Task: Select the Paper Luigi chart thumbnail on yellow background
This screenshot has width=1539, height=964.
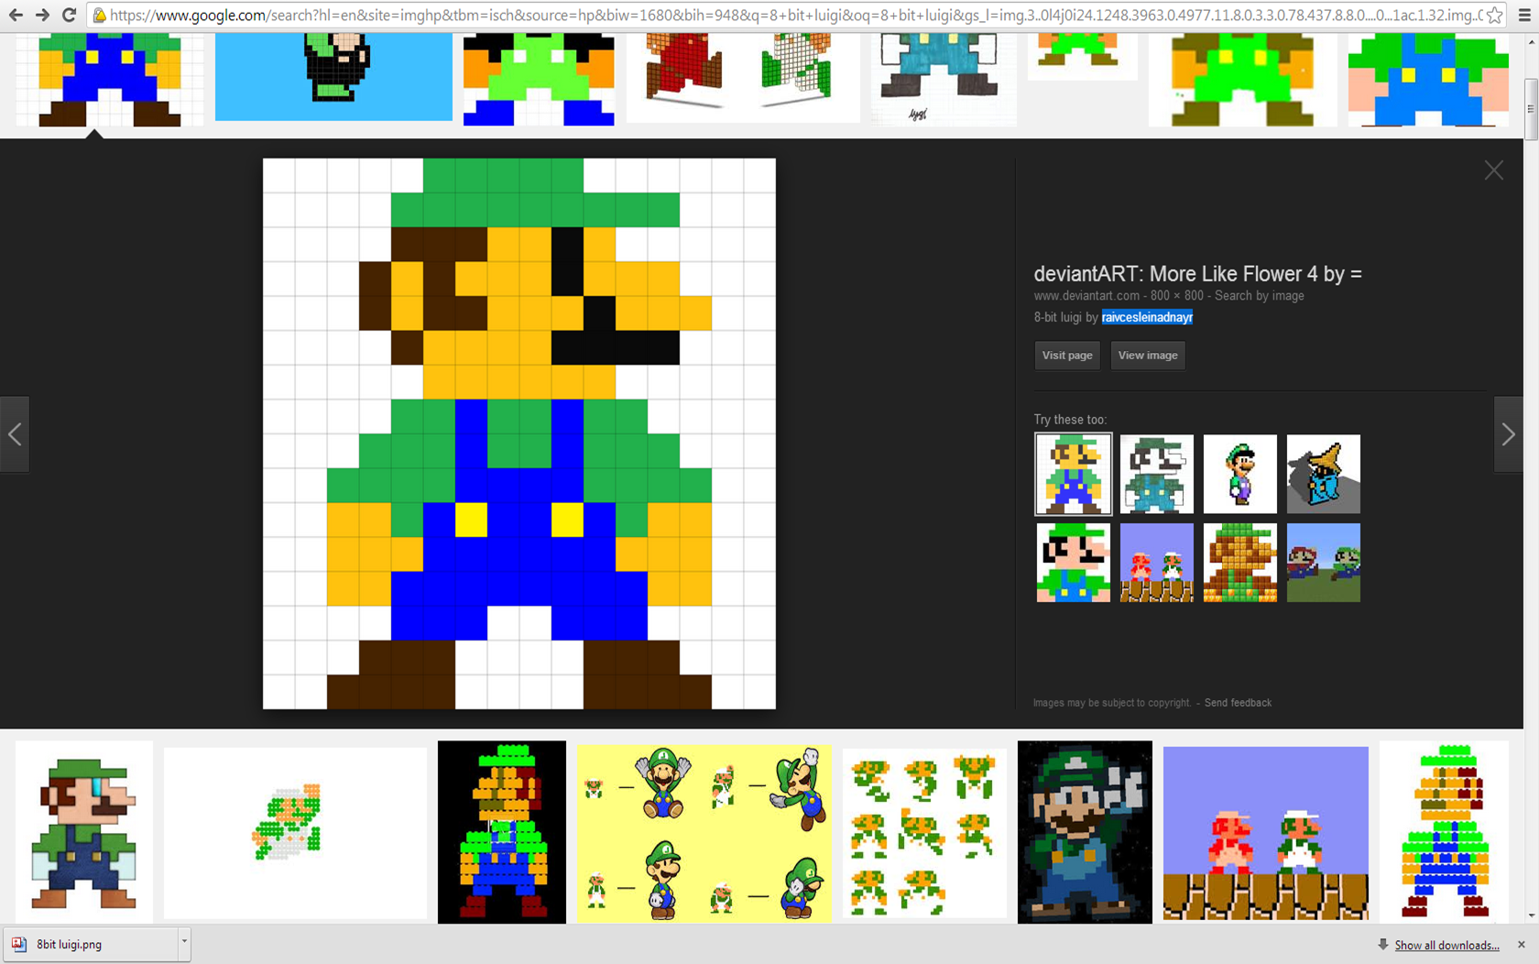Action: (x=703, y=832)
